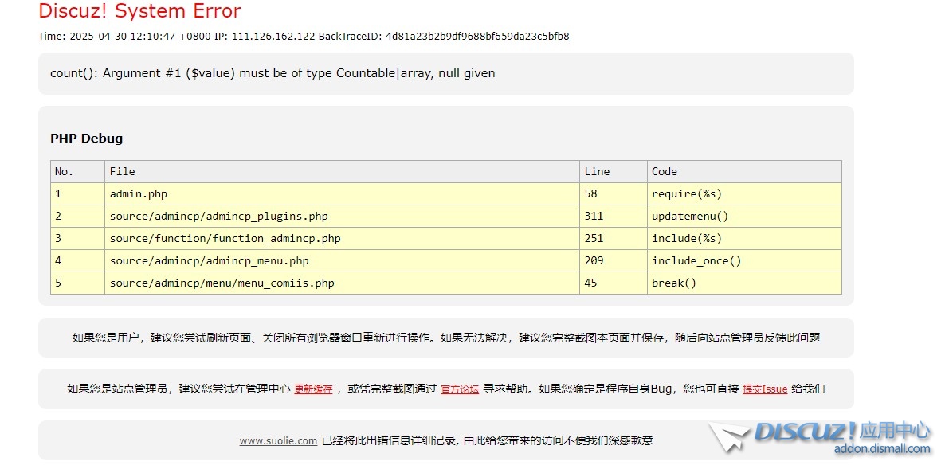Select the include(%s) code cell
Viewport: 945px width, 469px height.
coord(744,238)
